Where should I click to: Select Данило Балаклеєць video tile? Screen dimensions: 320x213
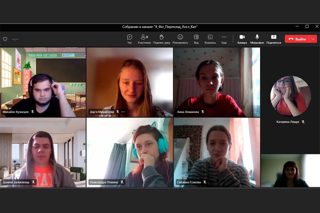pos(43,152)
